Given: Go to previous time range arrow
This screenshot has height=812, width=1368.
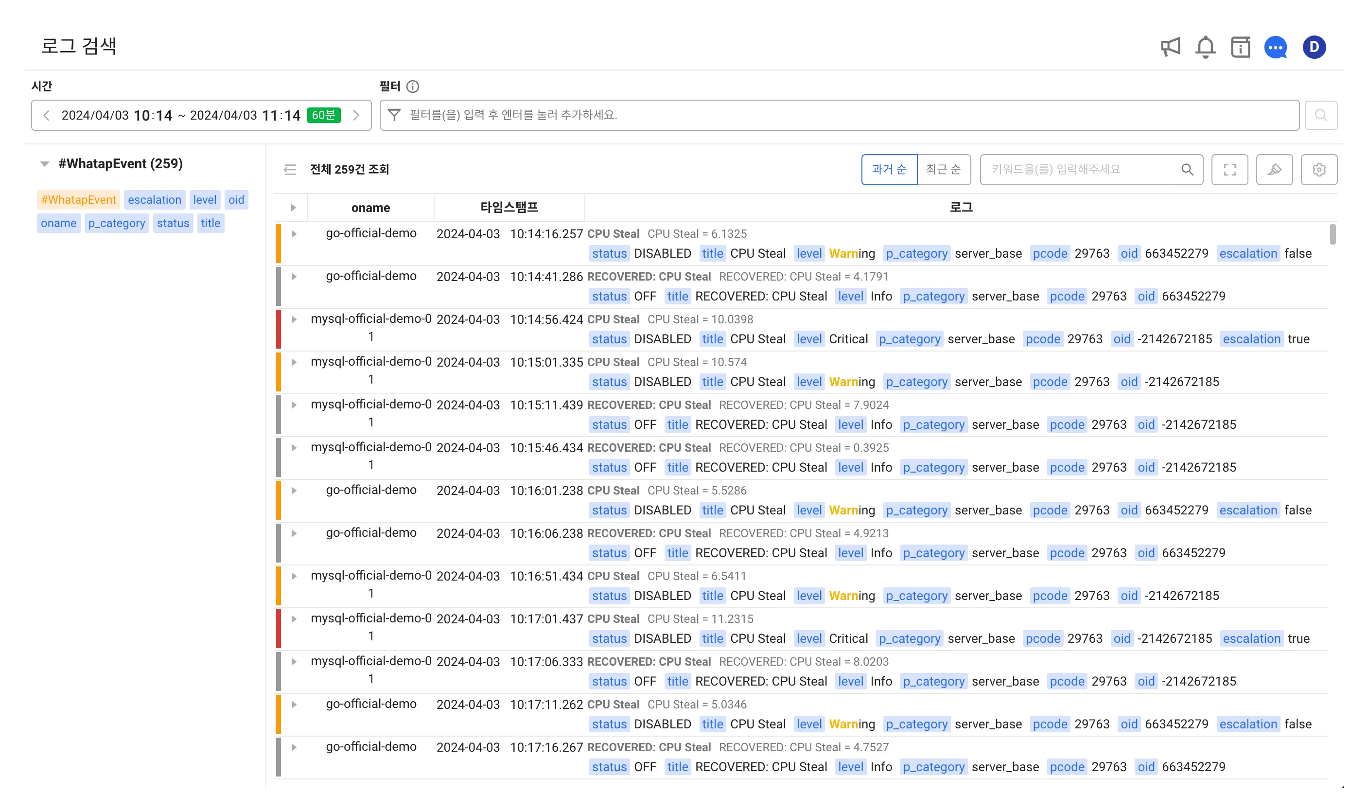Looking at the screenshot, I should (47, 115).
